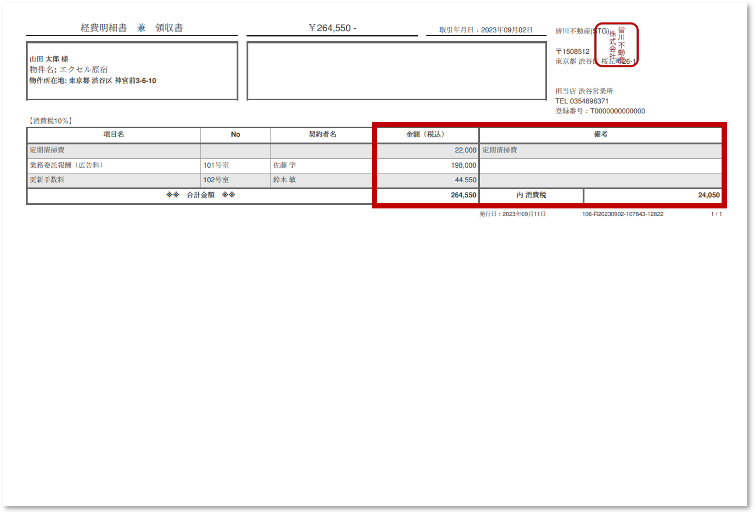Click the 項目名 column header
The width and height of the screenshot is (755, 514).
pos(114,134)
